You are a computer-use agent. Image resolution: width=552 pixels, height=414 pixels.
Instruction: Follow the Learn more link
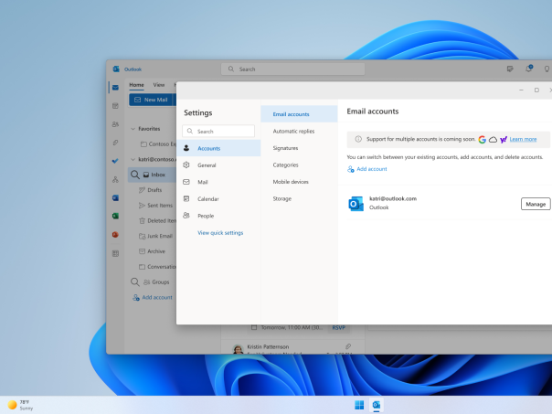(x=523, y=139)
